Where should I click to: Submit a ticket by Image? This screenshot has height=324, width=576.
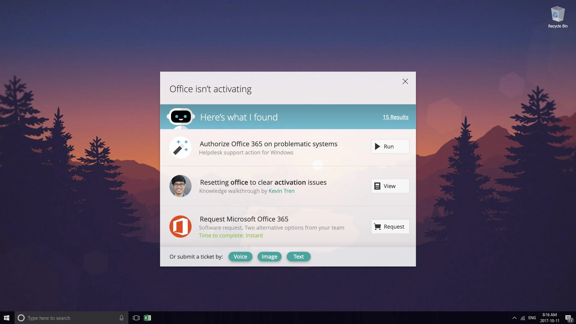point(269,256)
